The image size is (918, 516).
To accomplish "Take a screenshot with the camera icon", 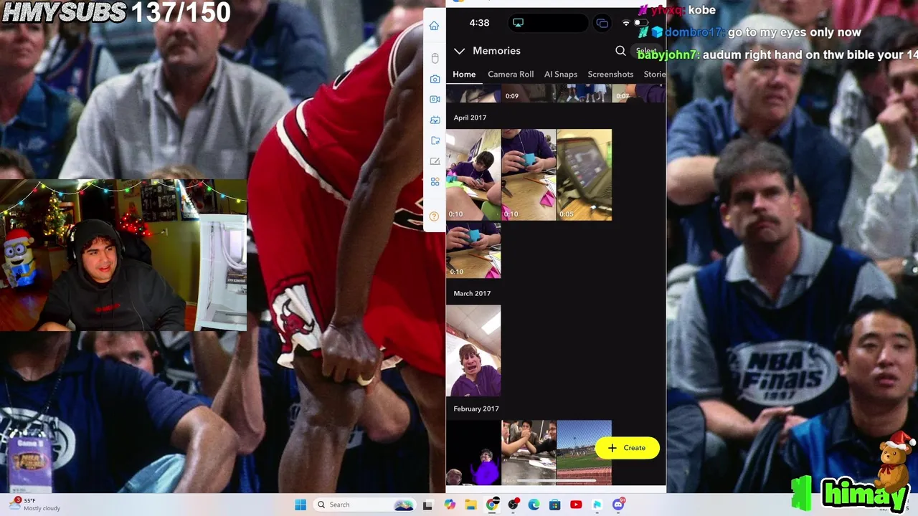I will 435,79.
